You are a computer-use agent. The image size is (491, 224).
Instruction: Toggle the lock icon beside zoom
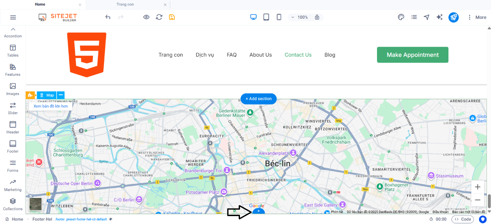[x=317, y=17]
